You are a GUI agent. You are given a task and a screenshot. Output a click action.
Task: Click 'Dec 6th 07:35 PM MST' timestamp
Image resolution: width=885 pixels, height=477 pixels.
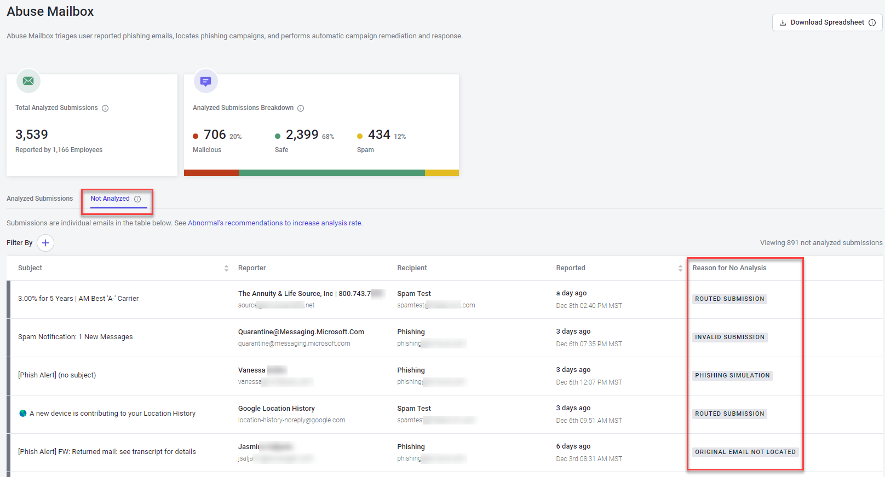pos(589,344)
